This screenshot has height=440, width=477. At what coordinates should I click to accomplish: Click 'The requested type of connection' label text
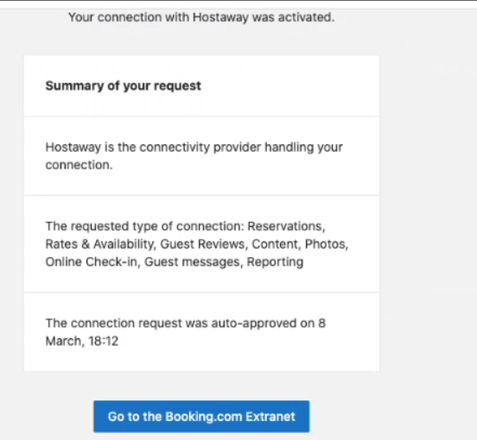click(145, 227)
